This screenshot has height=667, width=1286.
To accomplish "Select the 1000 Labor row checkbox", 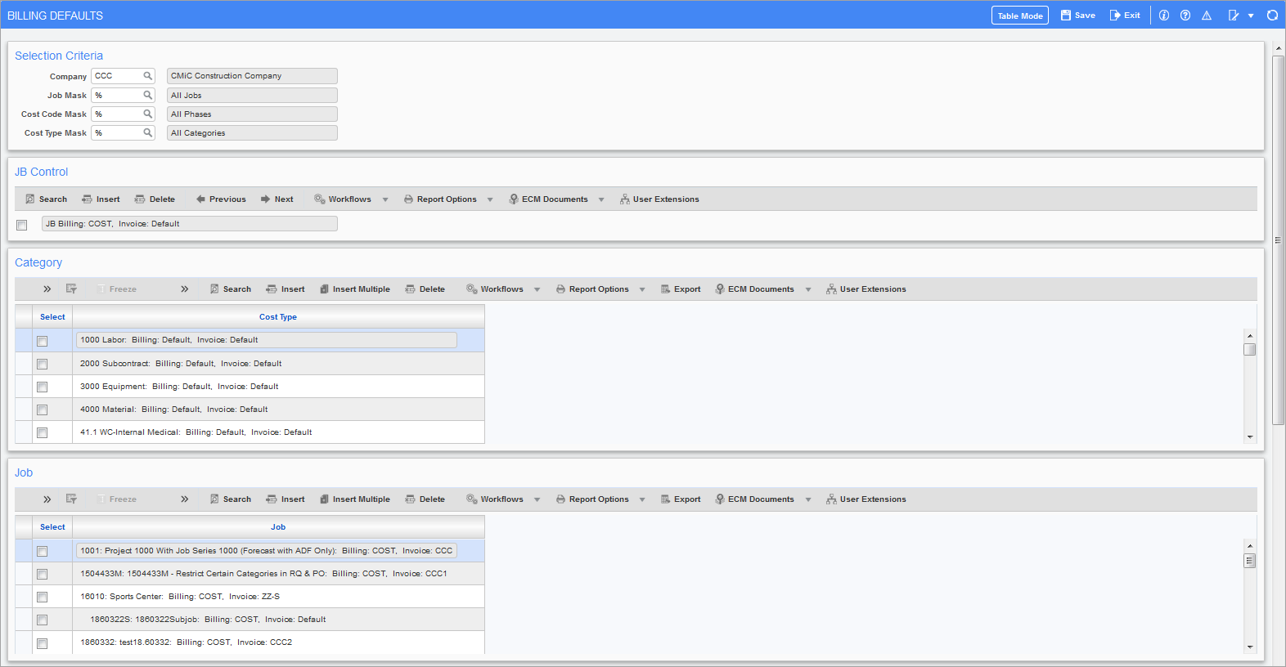I will [42, 341].
